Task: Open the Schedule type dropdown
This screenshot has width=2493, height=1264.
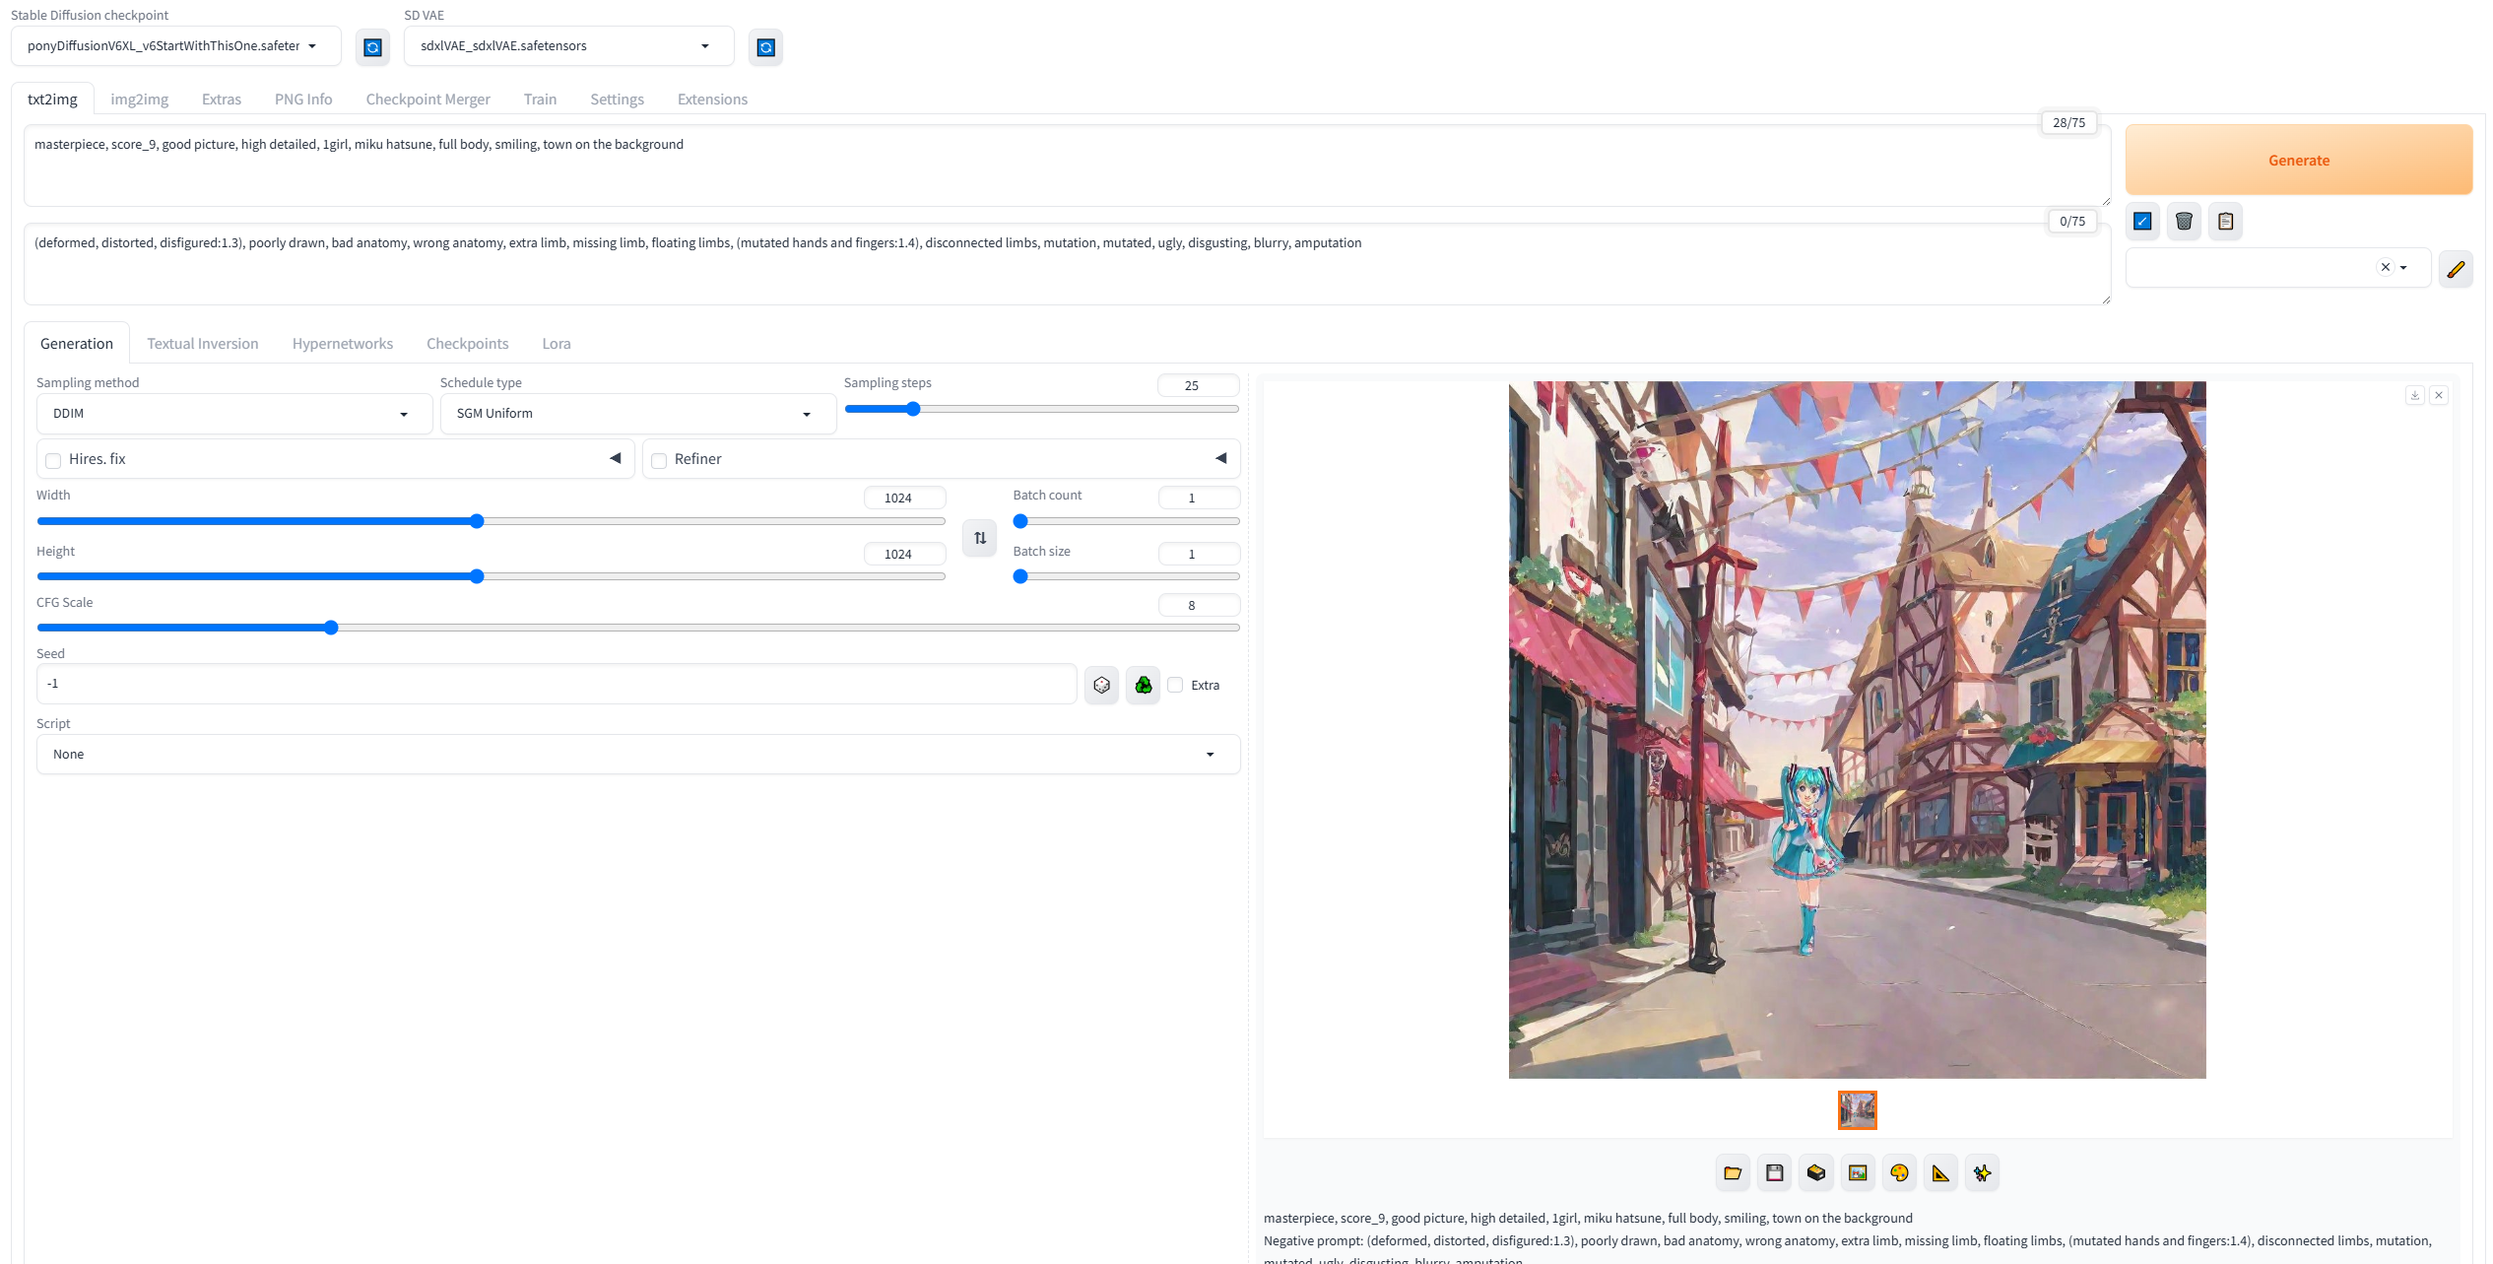Action: [x=638, y=414]
